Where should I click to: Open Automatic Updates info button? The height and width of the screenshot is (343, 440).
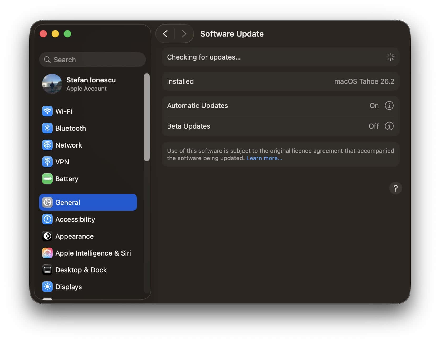(389, 105)
